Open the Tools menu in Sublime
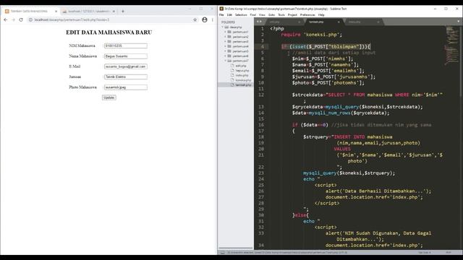The height and width of the screenshot is (260, 463). click(281, 14)
